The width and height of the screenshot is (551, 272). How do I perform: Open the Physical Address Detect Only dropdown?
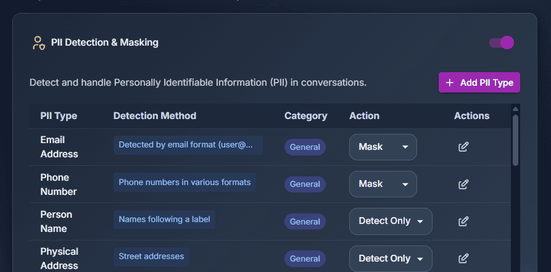[391, 258]
